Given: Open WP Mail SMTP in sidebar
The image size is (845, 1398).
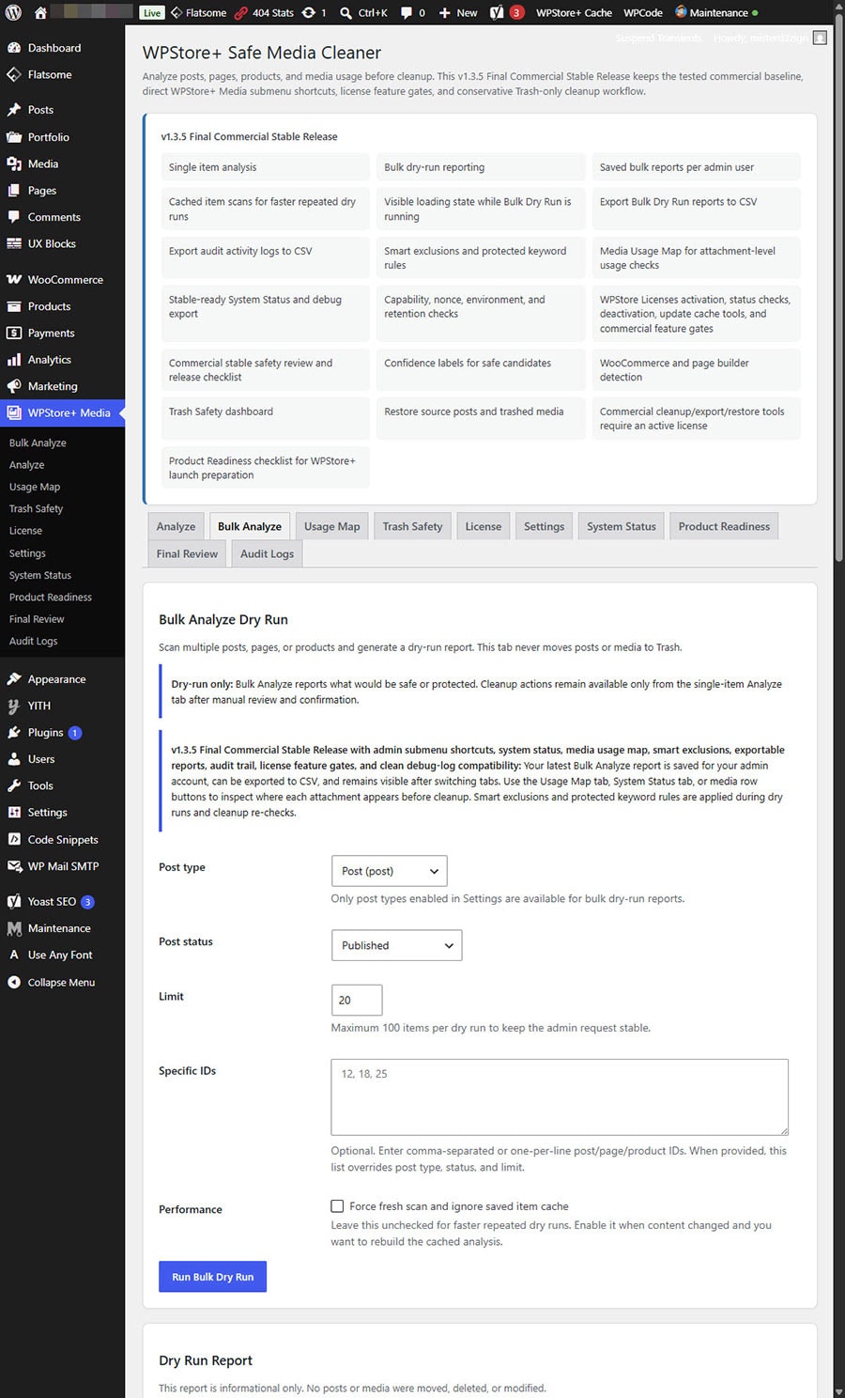Looking at the screenshot, I should tap(62, 866).
